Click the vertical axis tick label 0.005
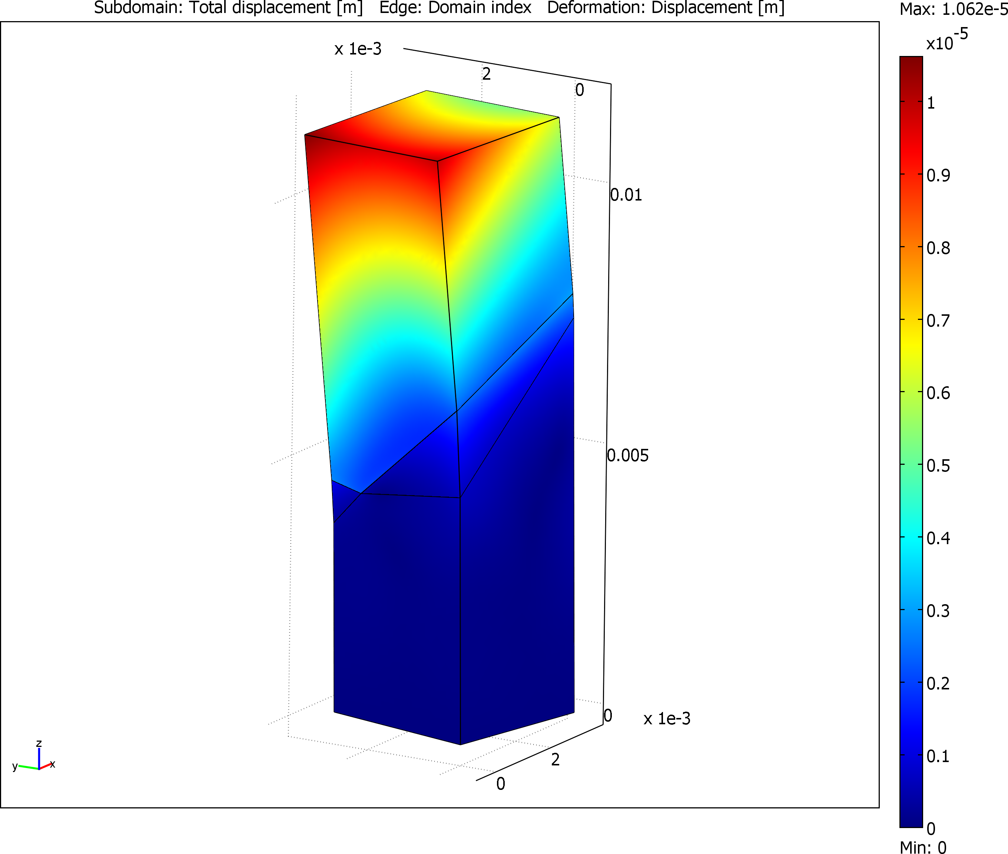This screenshot has height=854, width=1008. (628, 455)
